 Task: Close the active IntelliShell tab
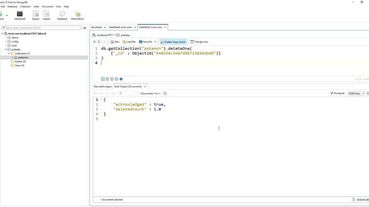[165, 28]
